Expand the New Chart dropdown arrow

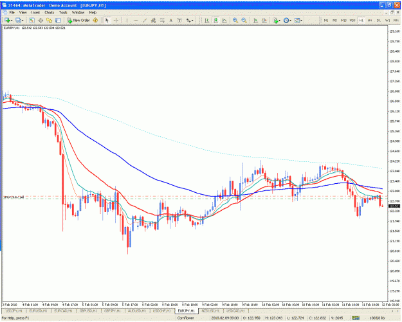click(12, 21)
